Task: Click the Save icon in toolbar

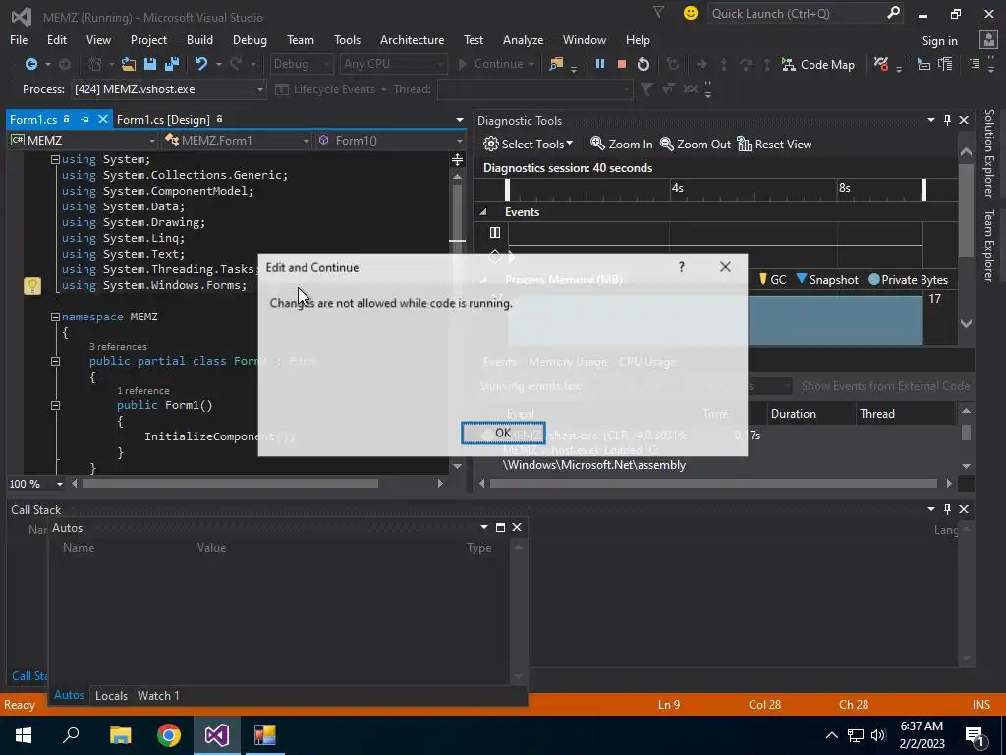Action: pos(150,64)
